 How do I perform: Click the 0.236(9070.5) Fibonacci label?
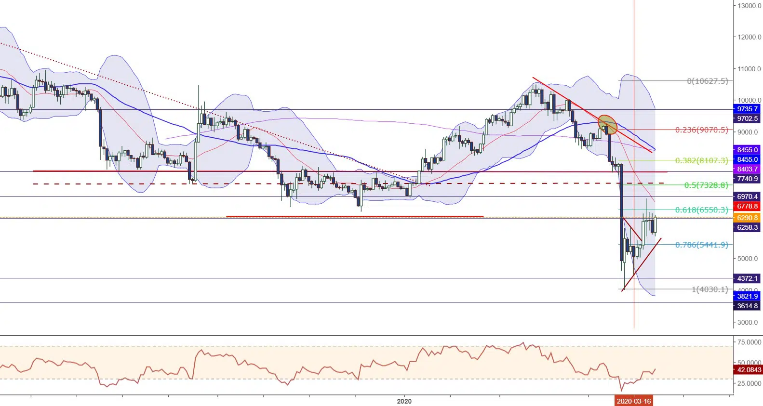click(x=701, y=130)
